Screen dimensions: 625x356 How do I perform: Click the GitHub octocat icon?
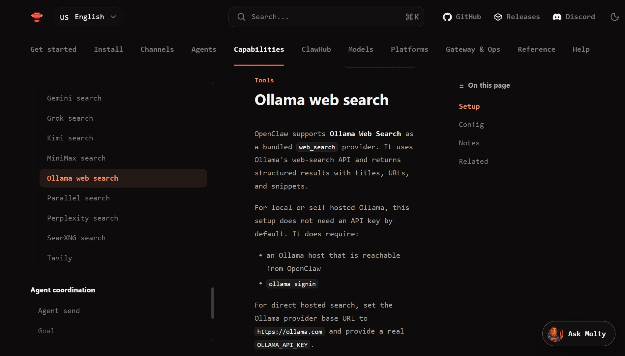[447, 17]
